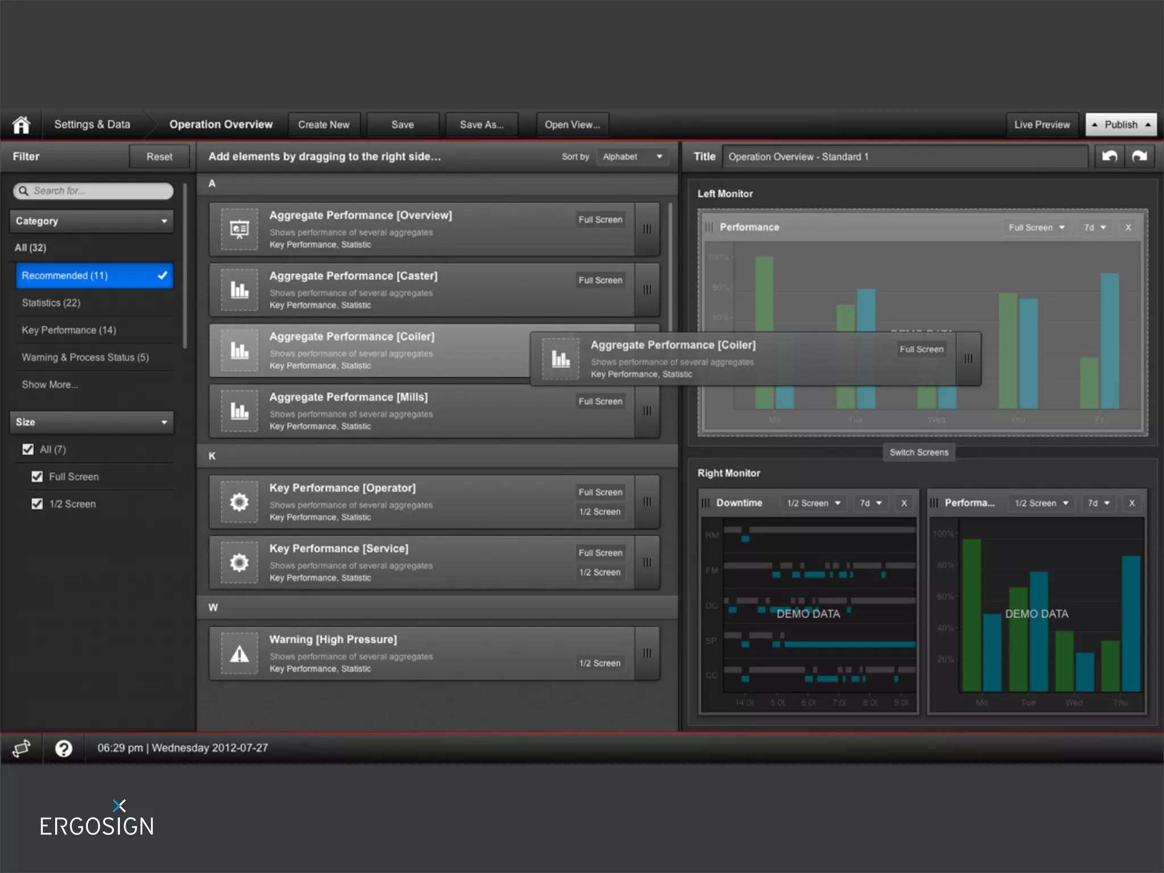This screenshot has width=1164, height=873.
Task: Click the Search for... filter field
Action: point(94,191)
